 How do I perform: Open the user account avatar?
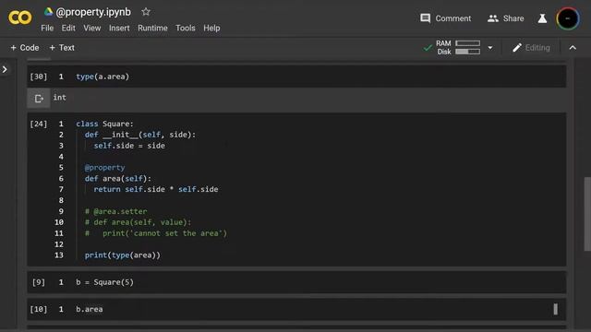click(568, 18)
